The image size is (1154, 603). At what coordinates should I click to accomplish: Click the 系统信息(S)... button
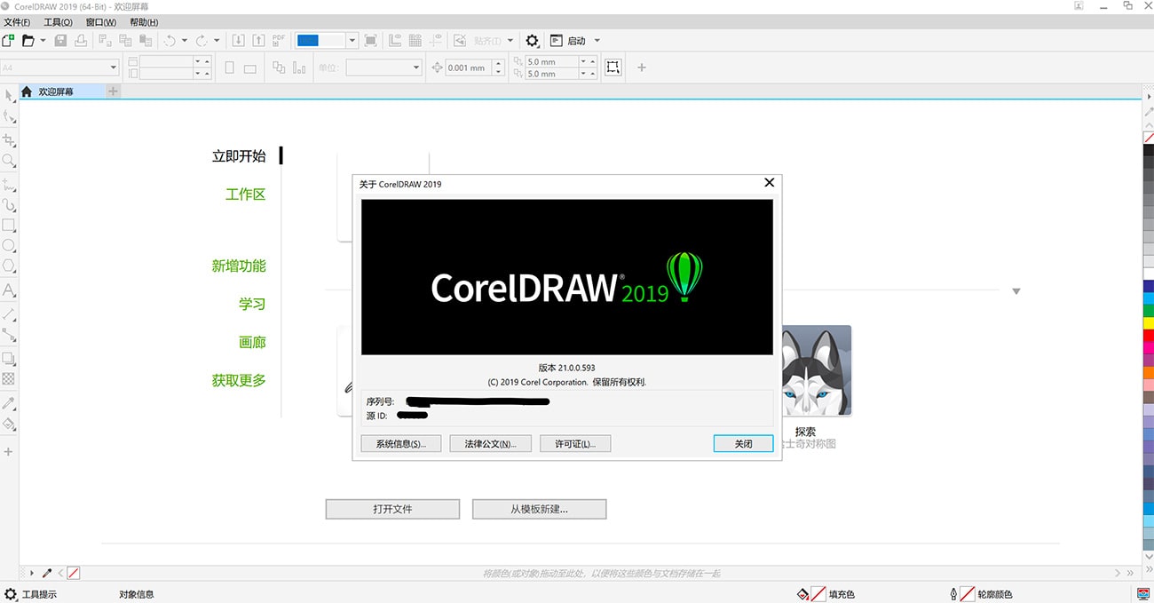[x=401, y=443]
